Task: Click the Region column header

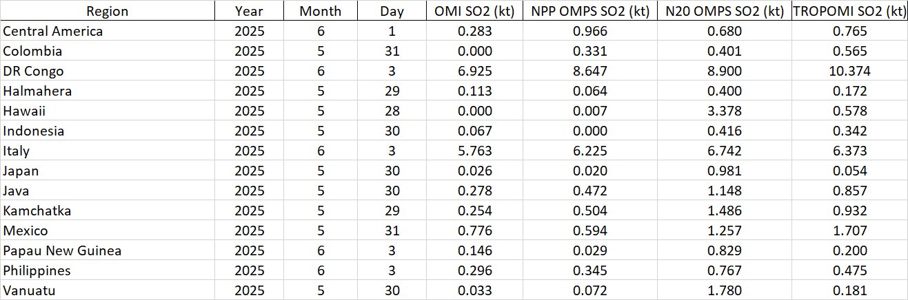Action: [107, 10]
